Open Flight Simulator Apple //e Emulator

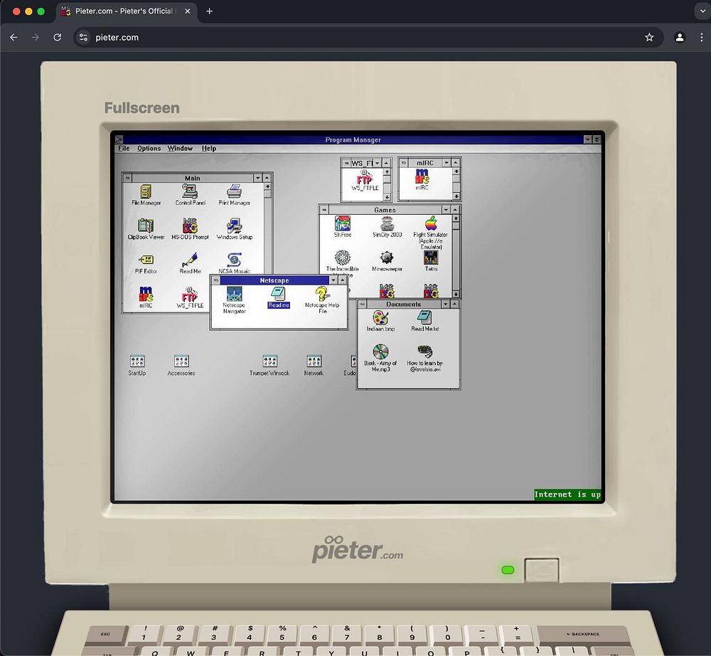(x=431, y=233)
